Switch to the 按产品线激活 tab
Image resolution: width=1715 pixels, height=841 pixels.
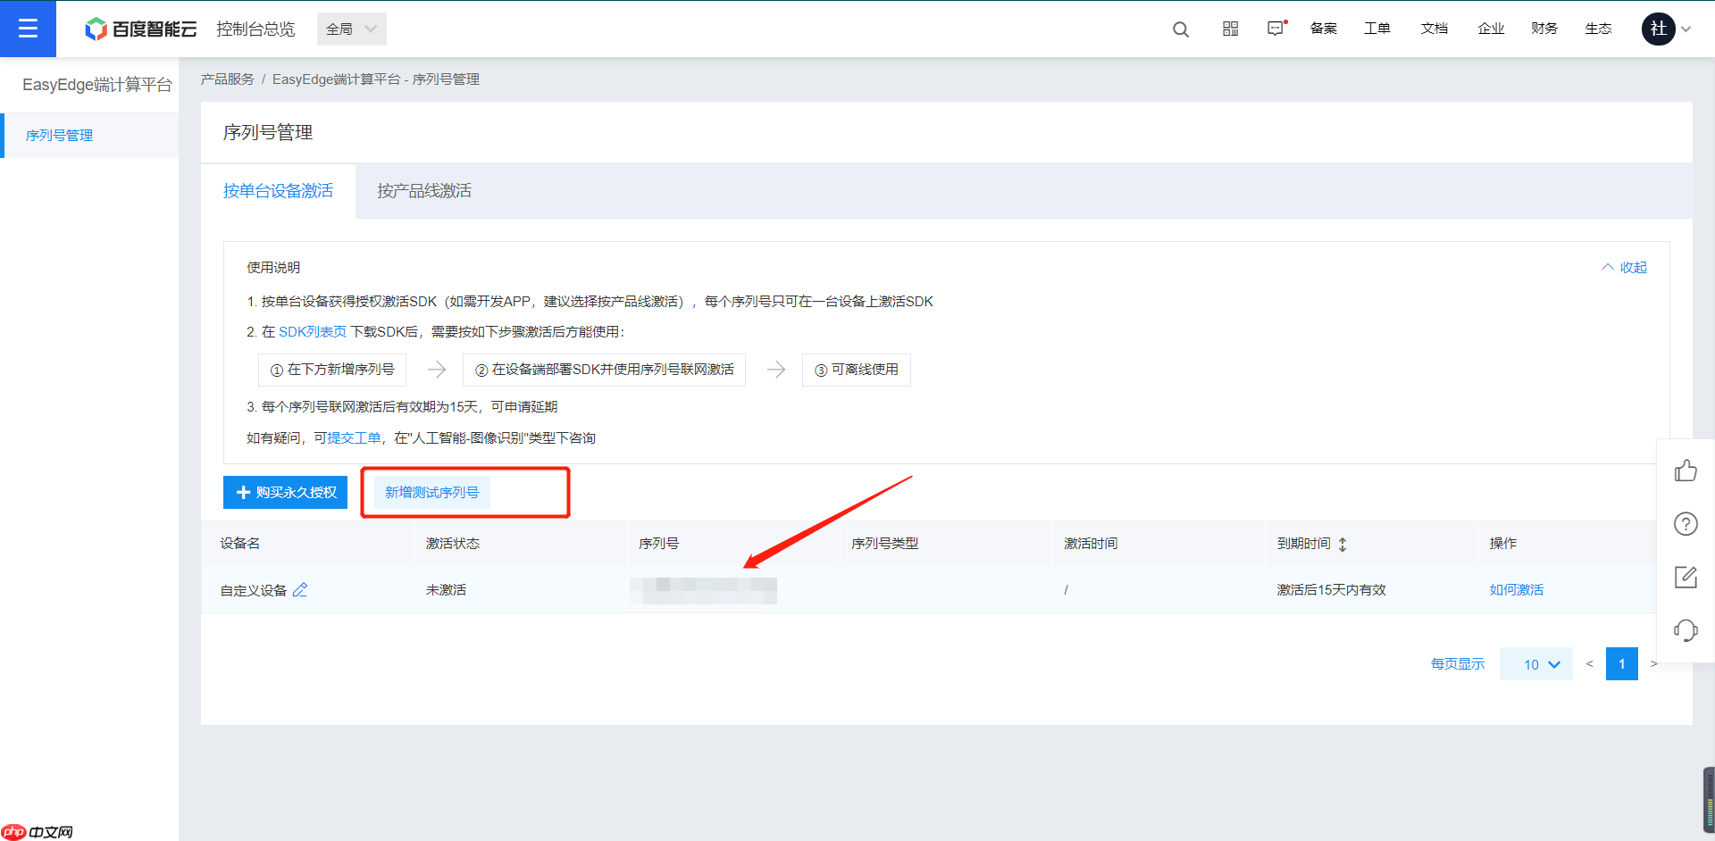(x=422, y=190)
